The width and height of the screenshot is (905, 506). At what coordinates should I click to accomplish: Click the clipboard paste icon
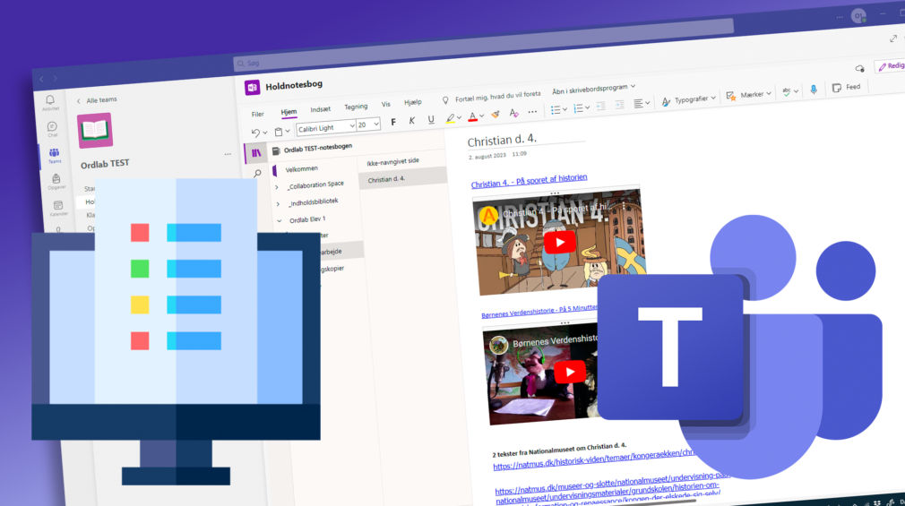pyautogui.click(x=279, y=132)
